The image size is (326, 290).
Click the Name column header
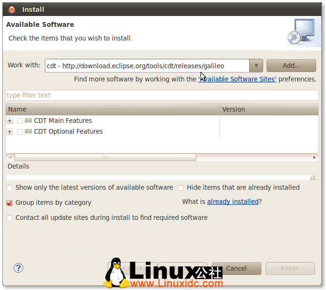click(112, 109)
